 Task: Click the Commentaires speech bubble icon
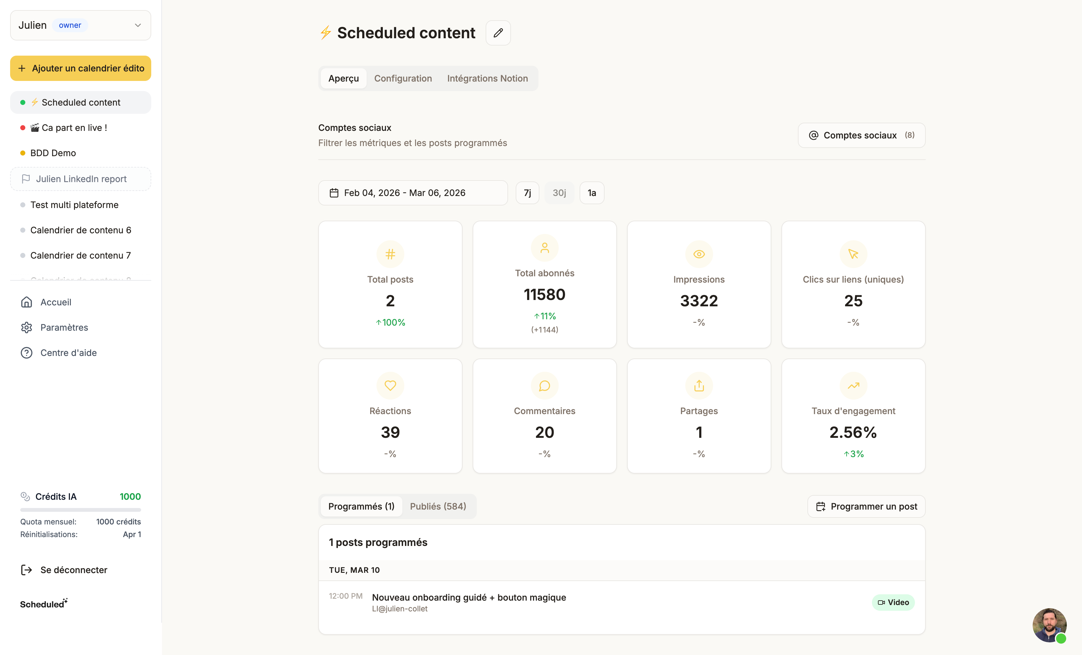tap(544, 386)
